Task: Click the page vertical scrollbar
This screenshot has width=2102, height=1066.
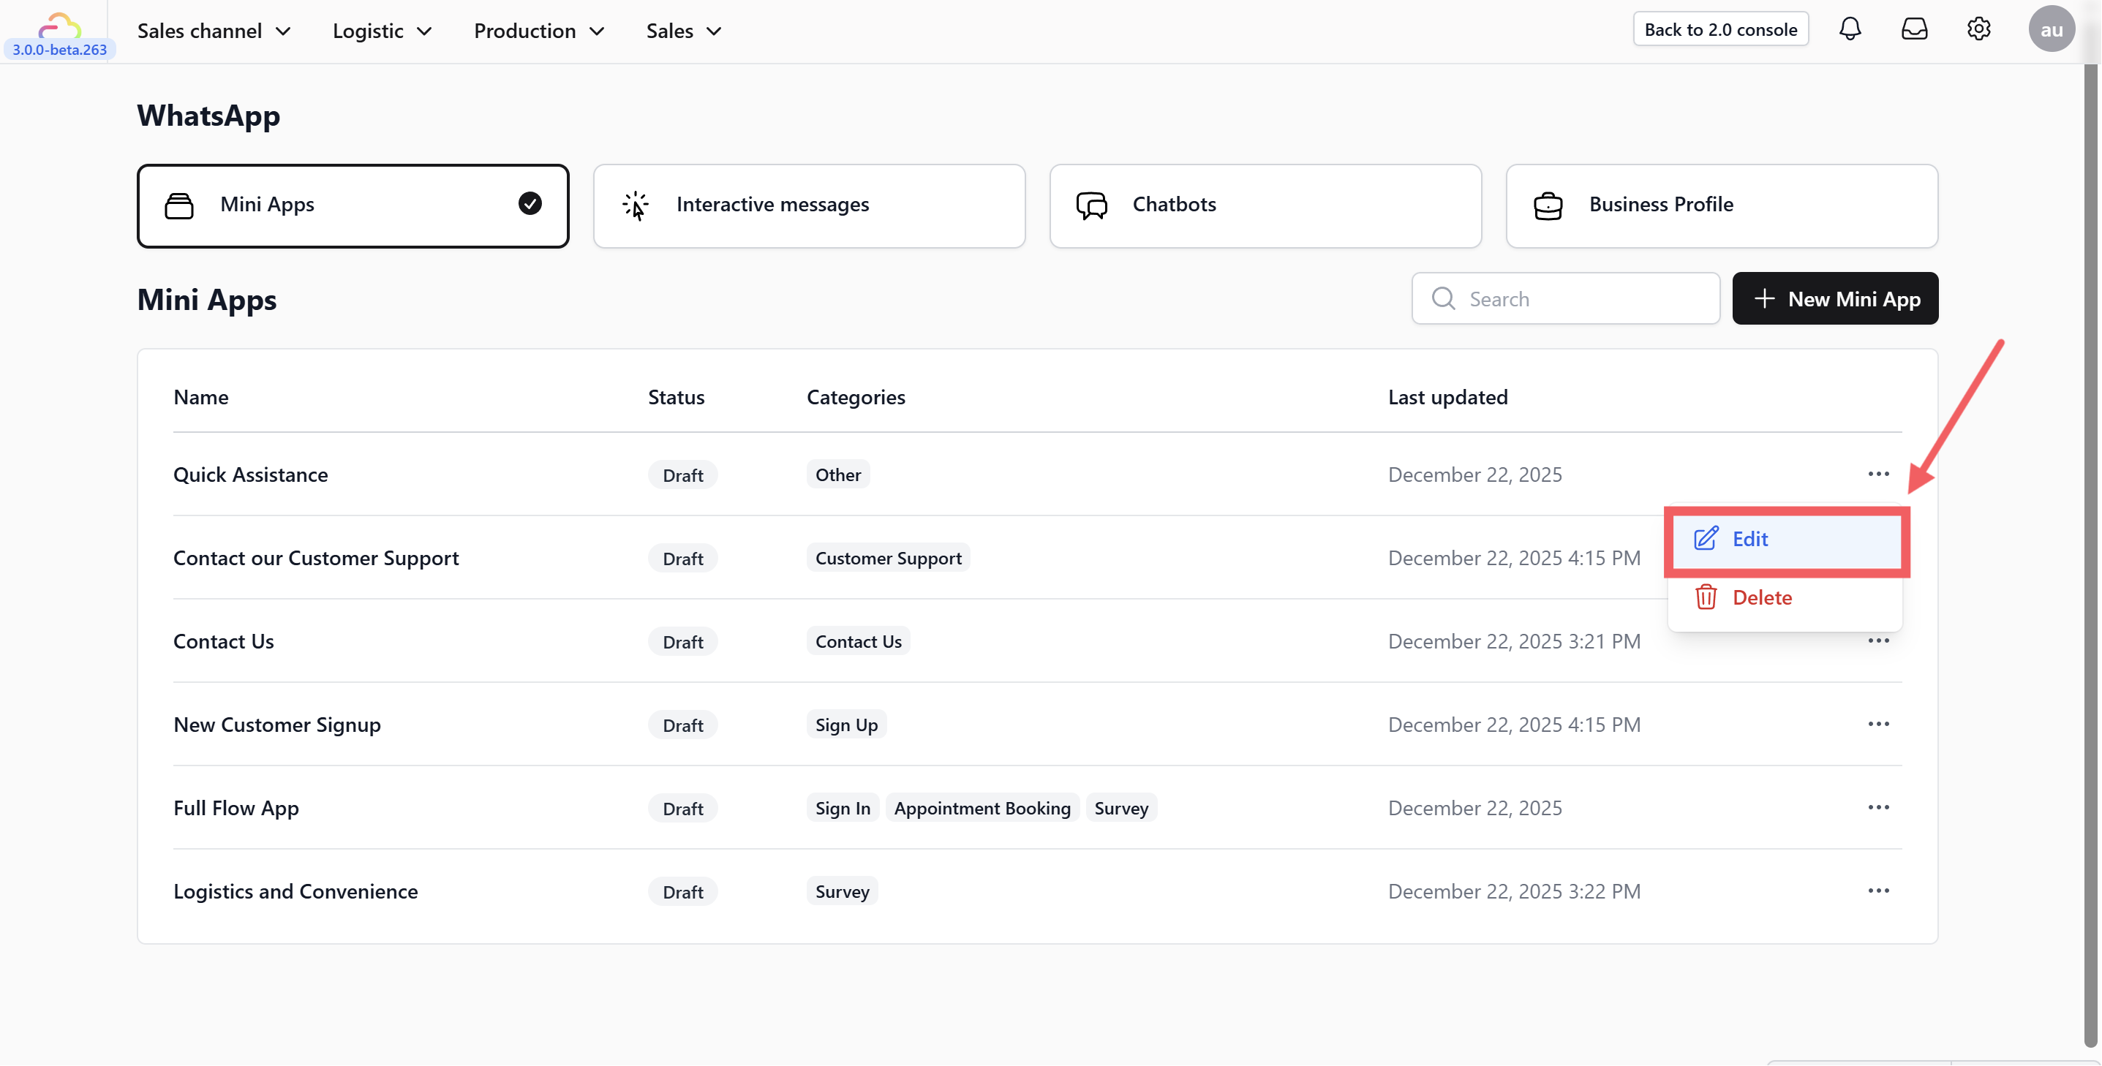Action: (x=2090, y=555)
